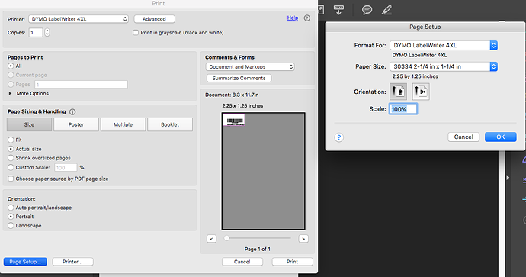Go to next page preview arrow
526x277 pixels.
pos(303,239)
